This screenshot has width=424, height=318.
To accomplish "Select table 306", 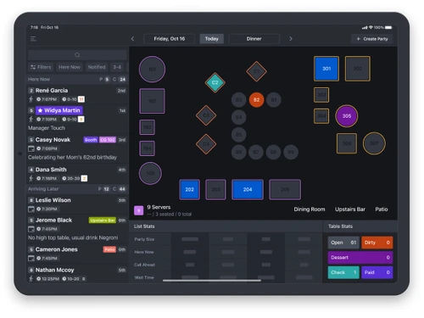I will (347, 143).
